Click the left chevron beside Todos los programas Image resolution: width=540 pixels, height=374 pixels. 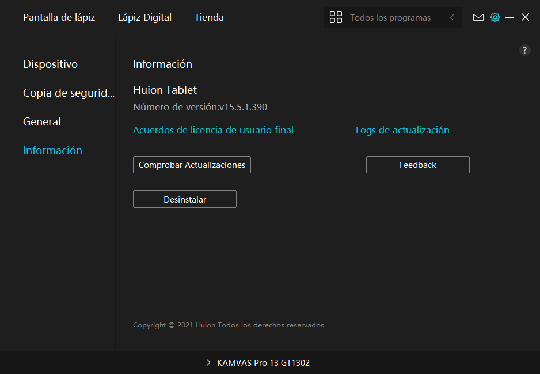tap(452, 17)
